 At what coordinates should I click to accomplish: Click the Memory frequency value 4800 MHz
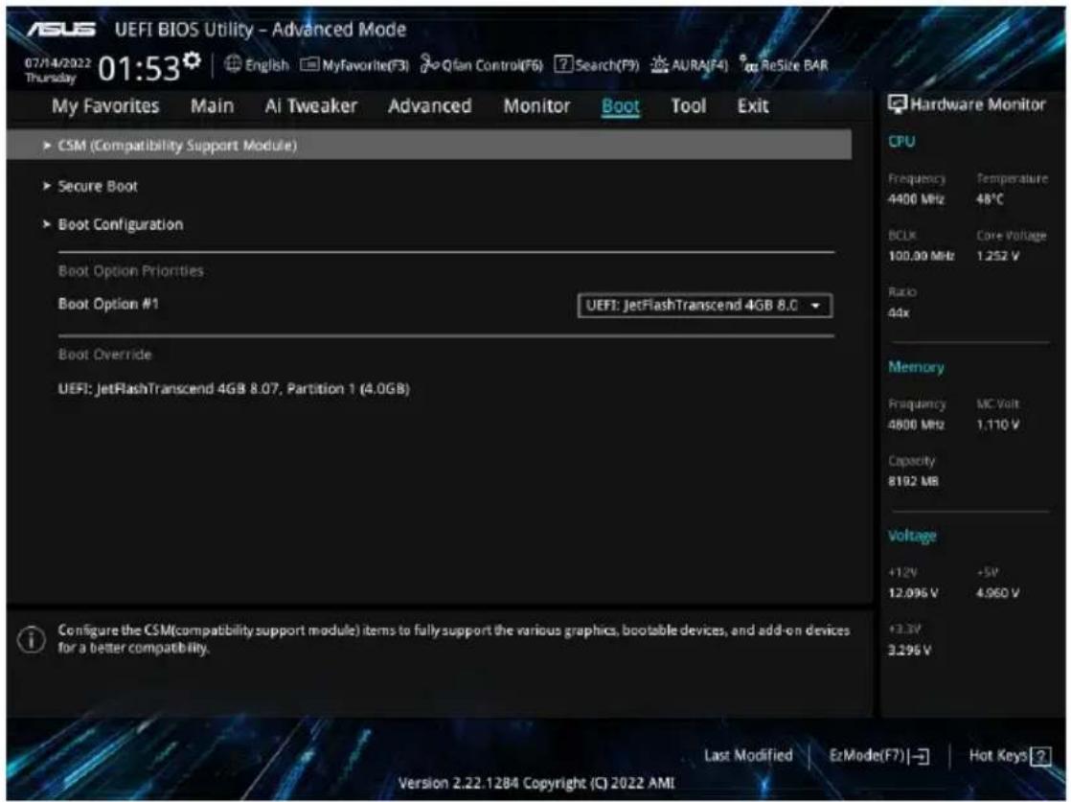tap(916, 424)
